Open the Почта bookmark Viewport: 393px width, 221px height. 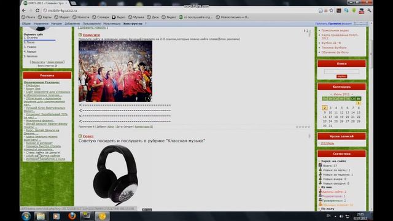(28, 17)
